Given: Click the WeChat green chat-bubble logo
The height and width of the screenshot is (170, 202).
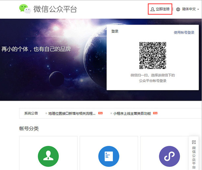Looking at the screenshot, I should pos(25,9).
